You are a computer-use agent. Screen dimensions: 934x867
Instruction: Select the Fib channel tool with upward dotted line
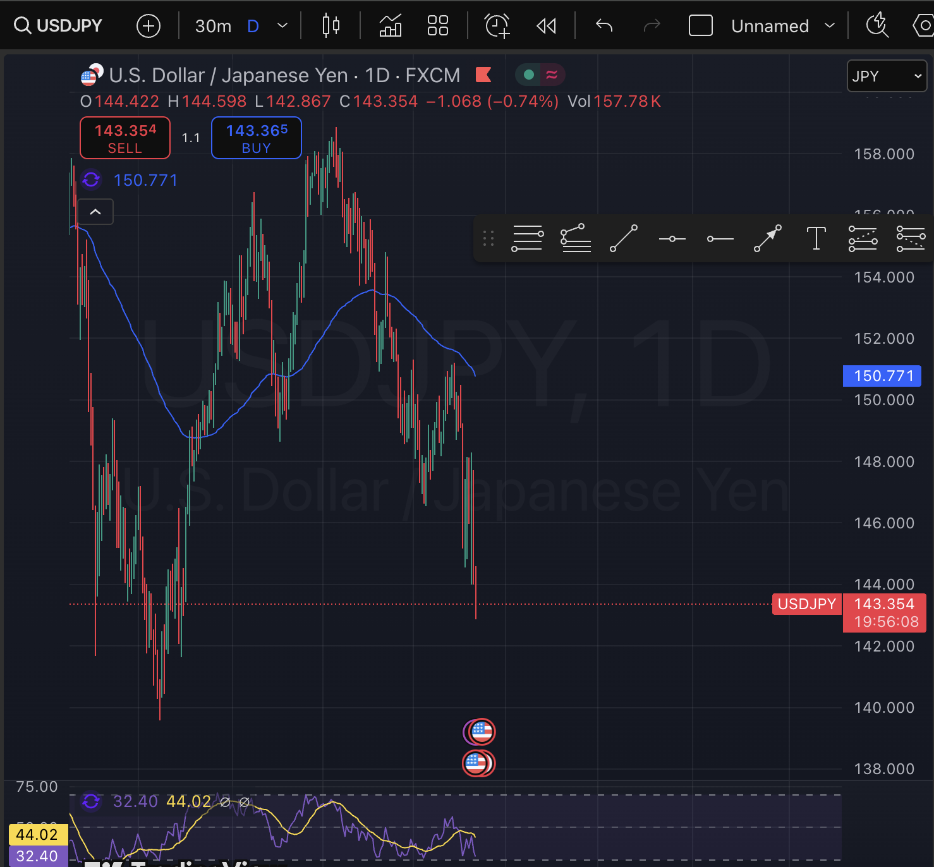[863, 238]
